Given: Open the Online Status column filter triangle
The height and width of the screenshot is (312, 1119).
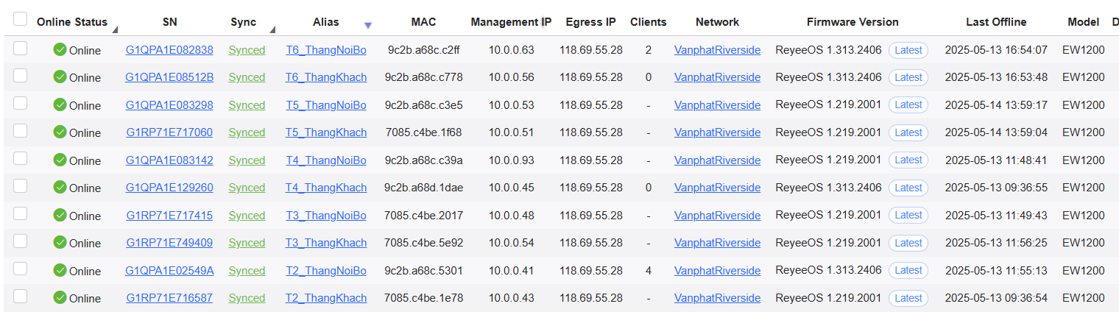Looking at the screenshot, I should 114,30.
